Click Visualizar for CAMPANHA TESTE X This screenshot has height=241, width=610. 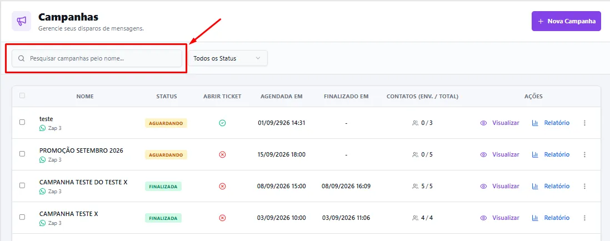(x=500, y=218)
